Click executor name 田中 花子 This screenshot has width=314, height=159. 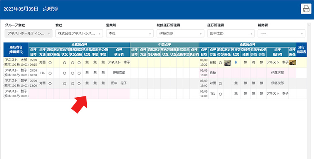click(119, 83)
